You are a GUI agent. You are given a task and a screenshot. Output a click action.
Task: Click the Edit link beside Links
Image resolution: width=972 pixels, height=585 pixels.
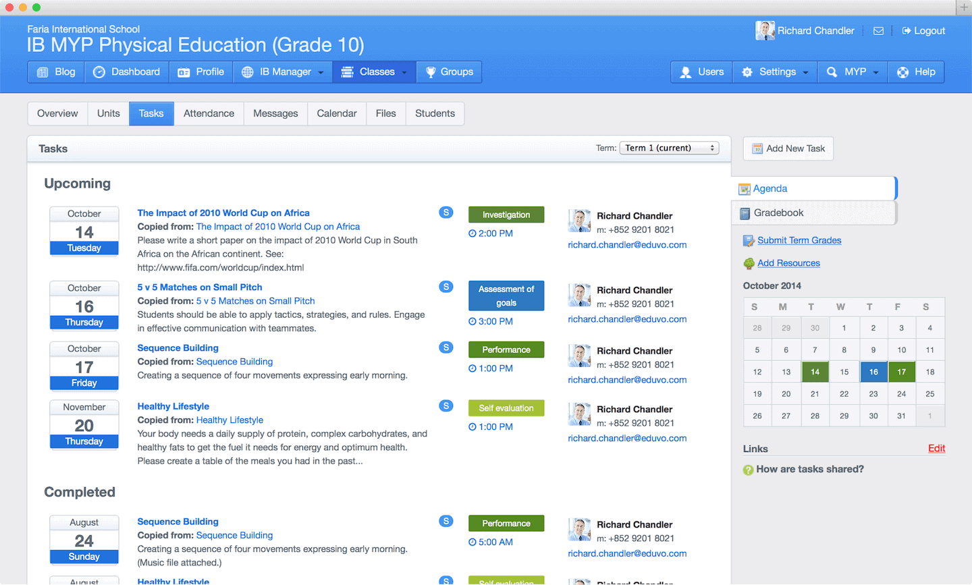point(936,449)
